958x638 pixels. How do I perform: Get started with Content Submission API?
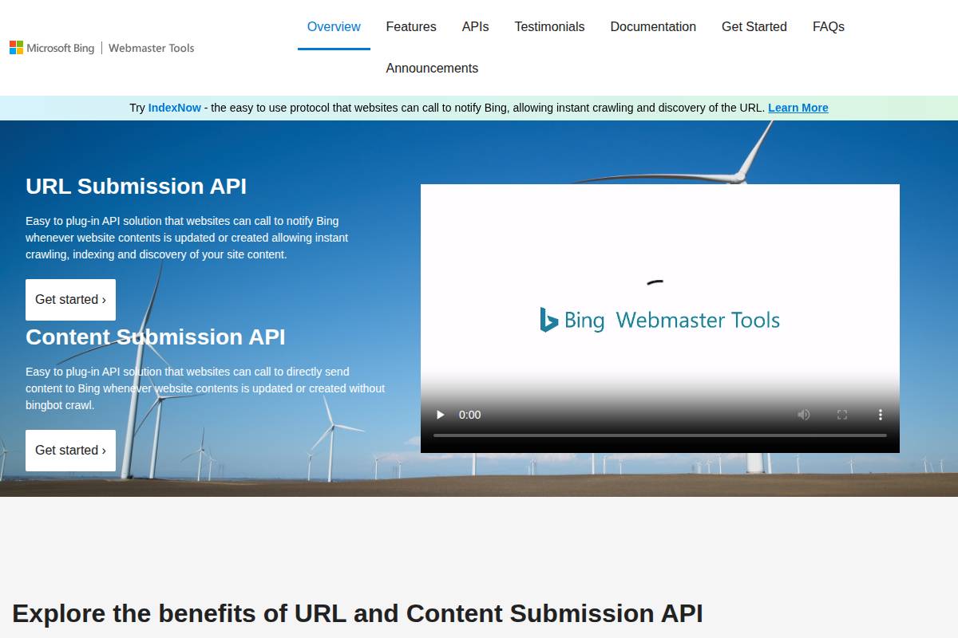pos(70,450)
